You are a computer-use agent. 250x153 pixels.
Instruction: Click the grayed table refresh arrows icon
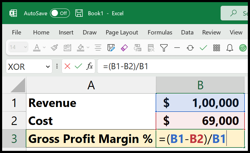[x=138, y=48]
